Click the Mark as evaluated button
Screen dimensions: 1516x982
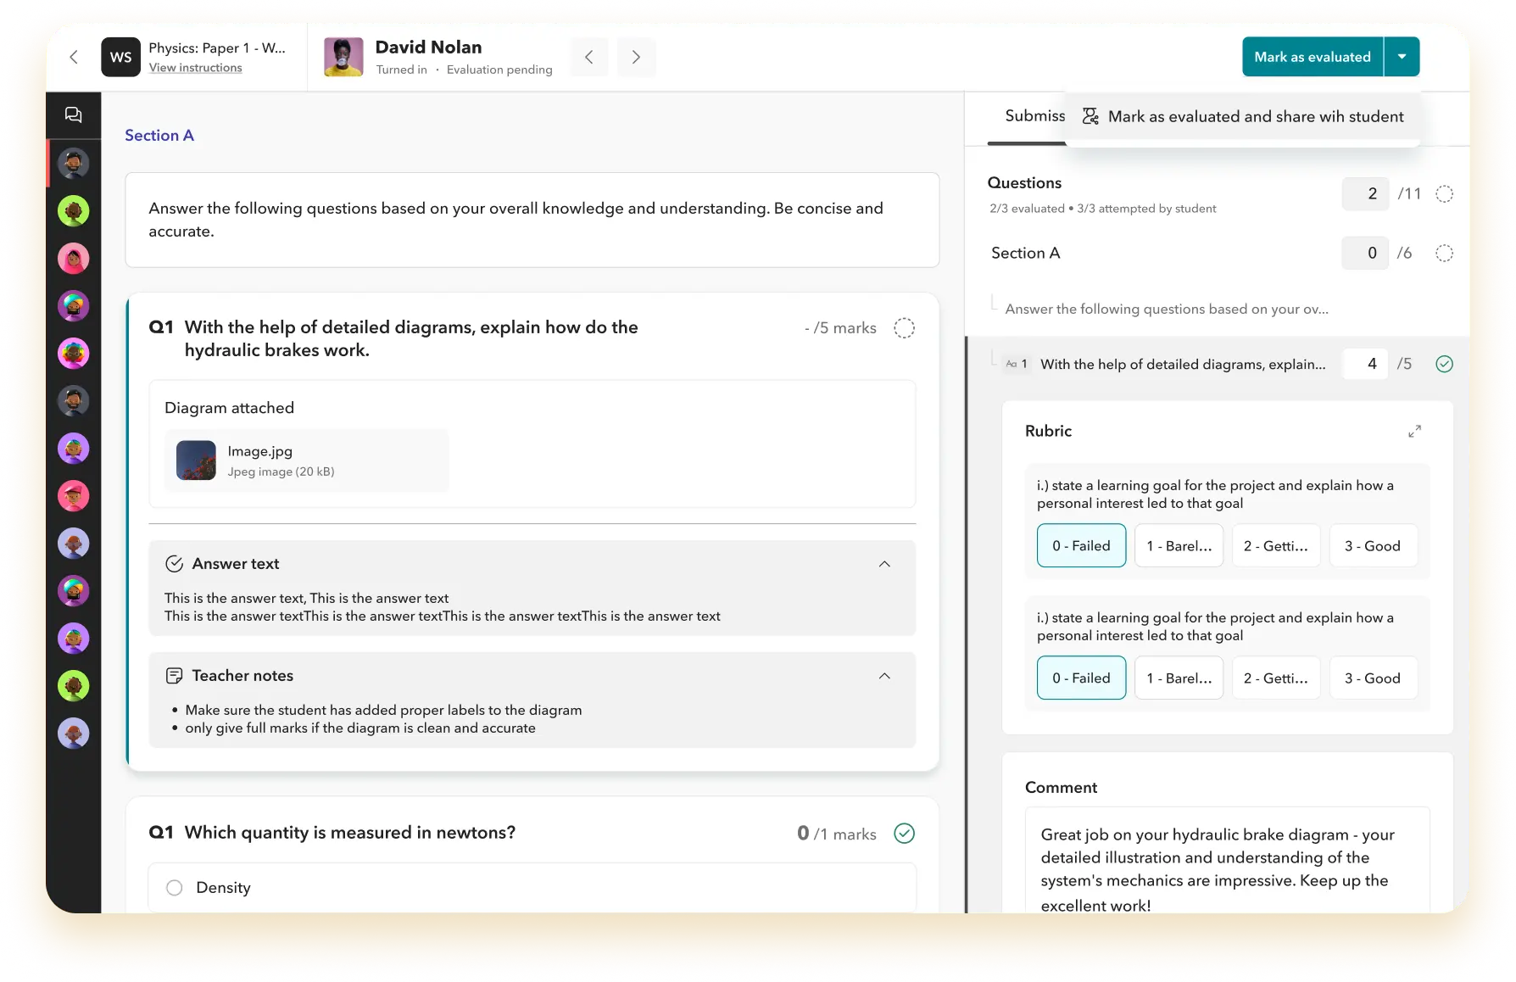[1312, 57]
